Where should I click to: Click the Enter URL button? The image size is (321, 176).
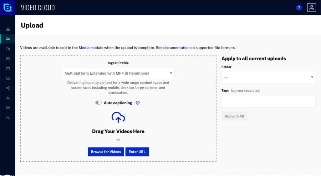click(137, 152)
